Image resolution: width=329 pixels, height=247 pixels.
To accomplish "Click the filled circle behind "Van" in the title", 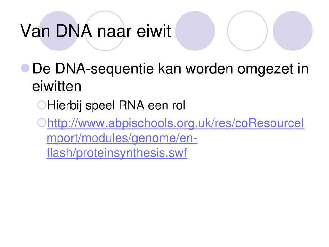I will click(x=58, y=31).
